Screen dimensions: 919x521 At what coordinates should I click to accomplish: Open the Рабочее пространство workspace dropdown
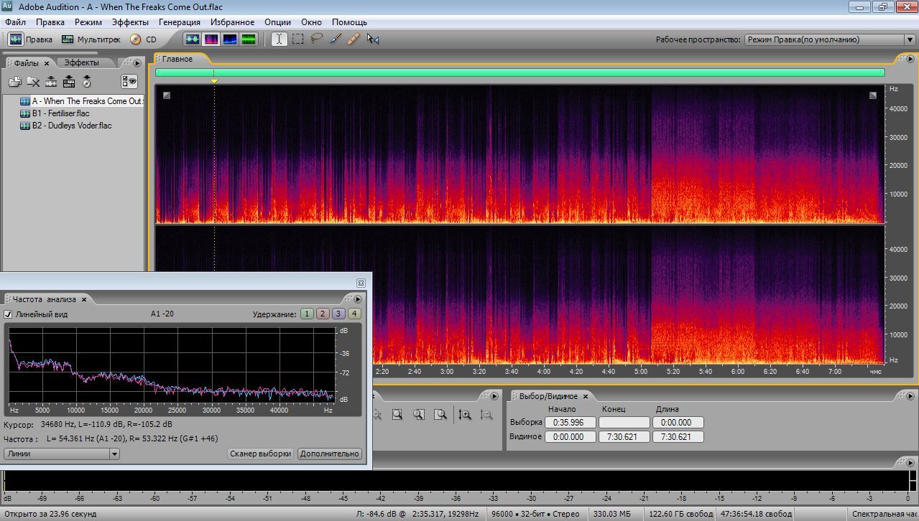830,39
